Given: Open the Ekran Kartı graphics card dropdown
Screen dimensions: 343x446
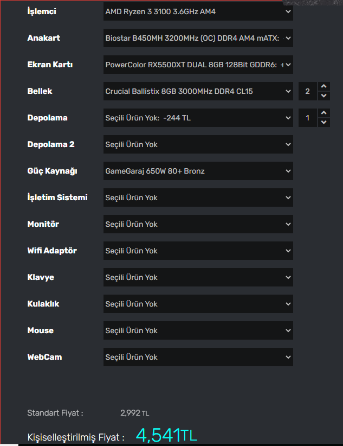Looking at the screenshot, I should [198, 65].
